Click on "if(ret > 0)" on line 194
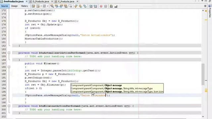212x119 pixels. click(33, 88)
